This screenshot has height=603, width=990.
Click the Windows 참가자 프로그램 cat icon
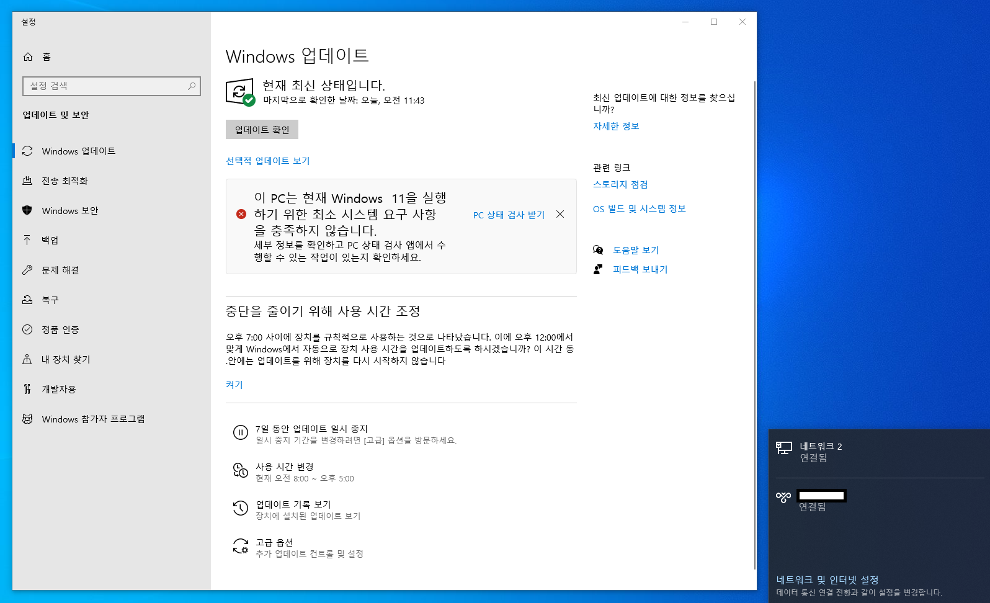pyautogui.click(x=27, y=419)
